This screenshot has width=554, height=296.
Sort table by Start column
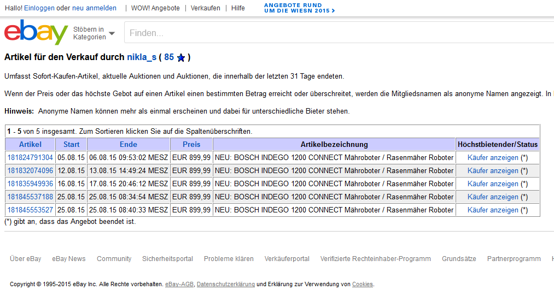tap(72, 144)
